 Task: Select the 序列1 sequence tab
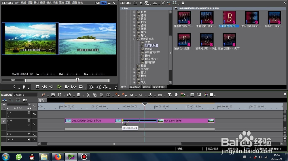42,100
